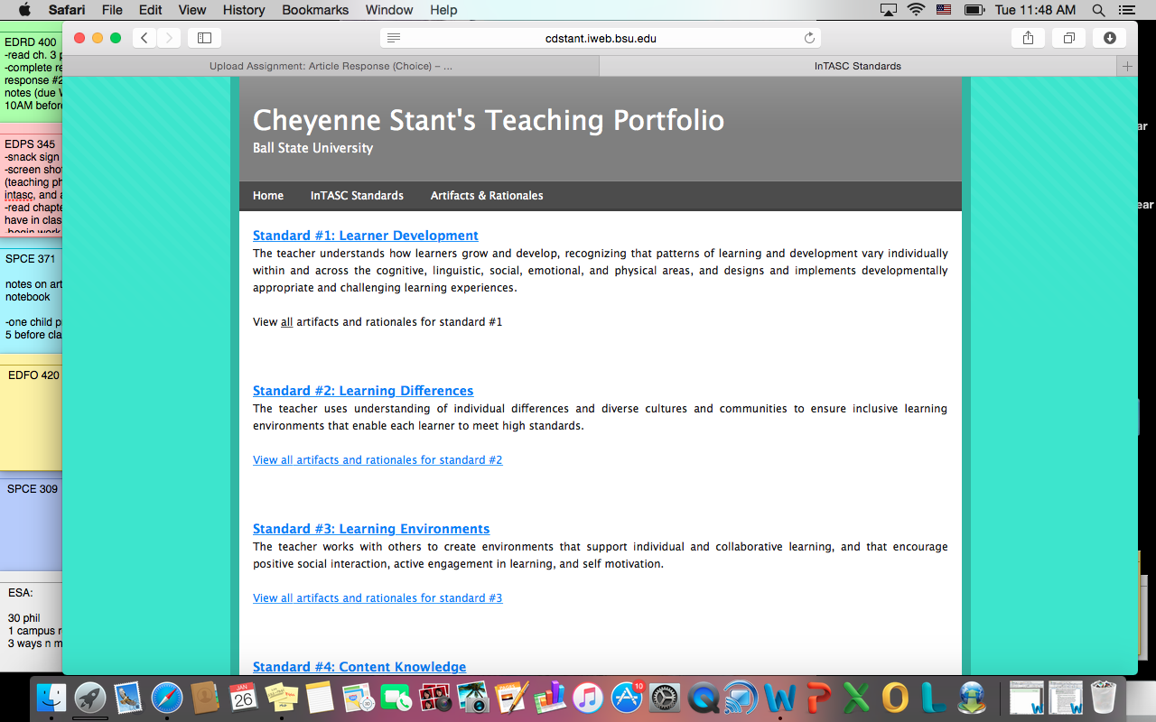Screen dimensions: 1156x722
Task: Reload the page with the refresh icon
Action: click(x=809, y=38)
